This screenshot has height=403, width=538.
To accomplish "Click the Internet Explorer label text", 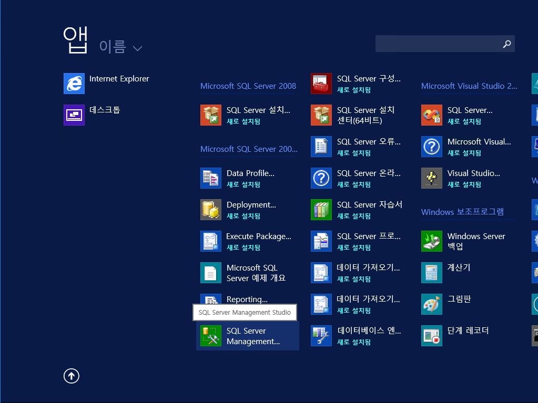I will point(119,78).
